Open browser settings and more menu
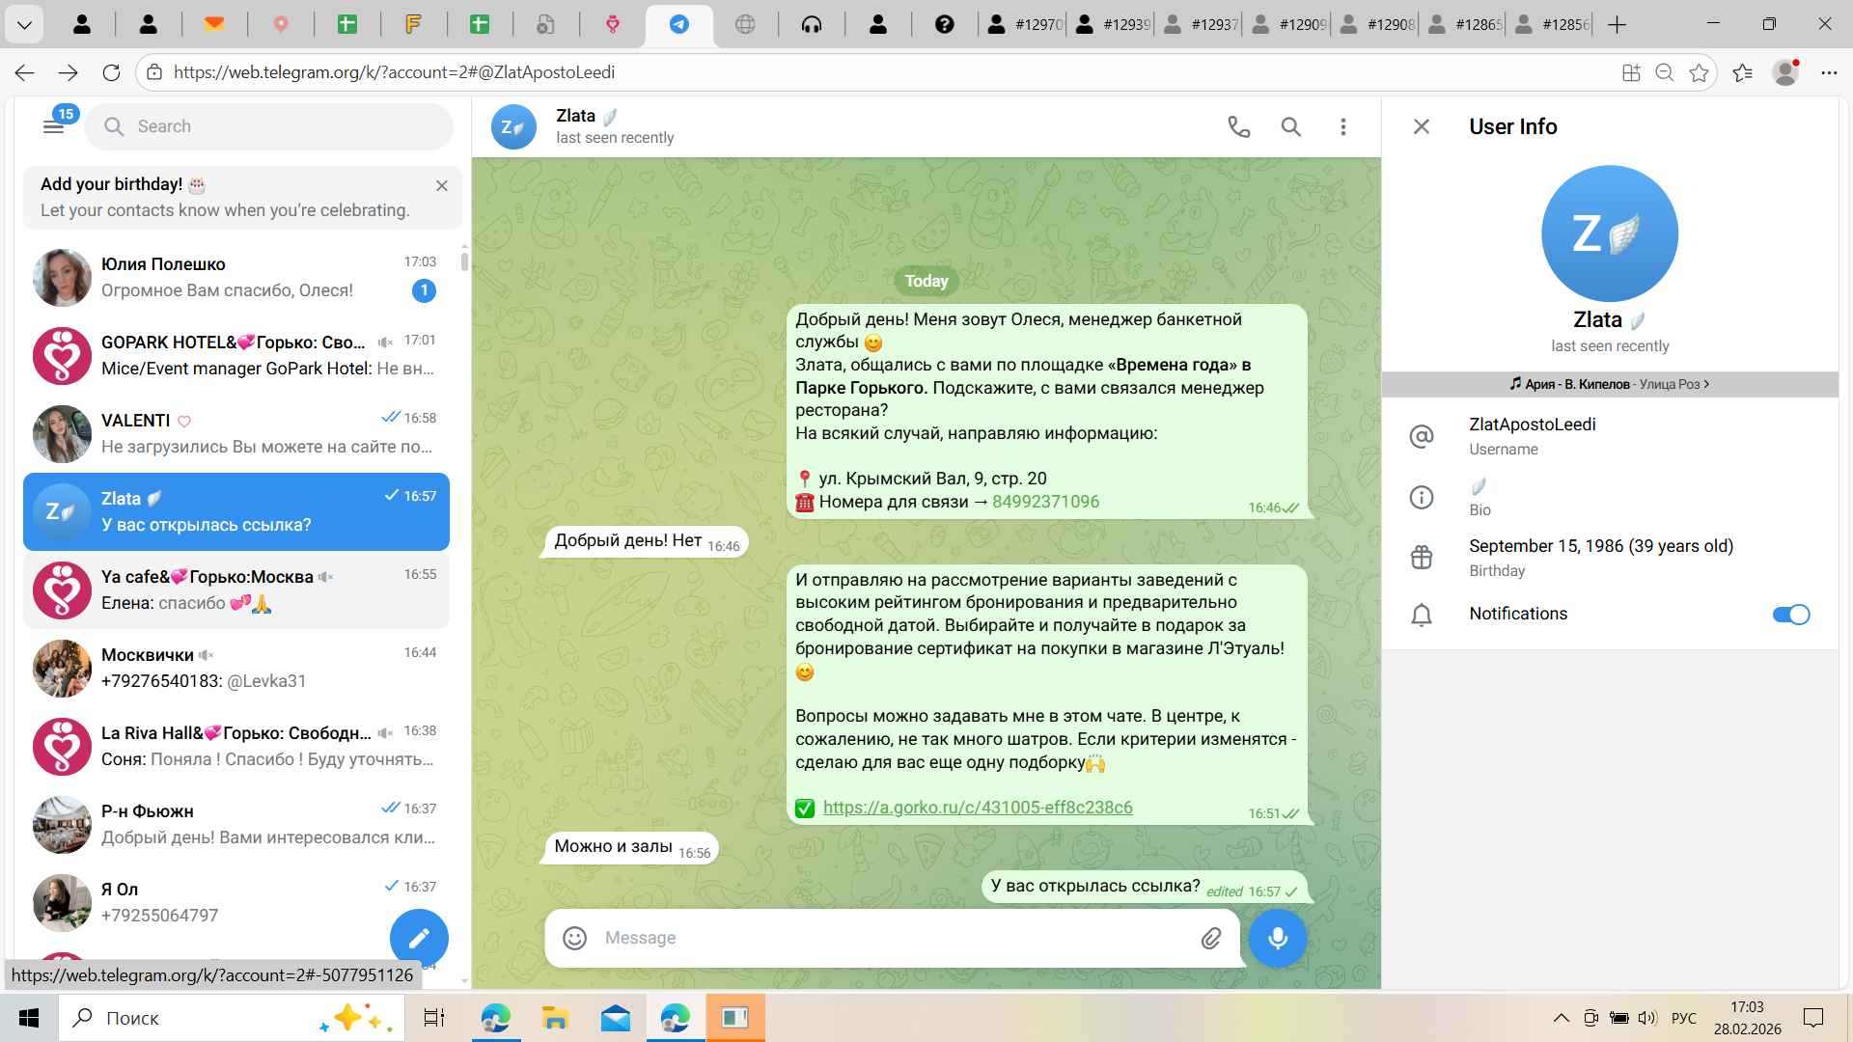 (x=1828, y=72)
